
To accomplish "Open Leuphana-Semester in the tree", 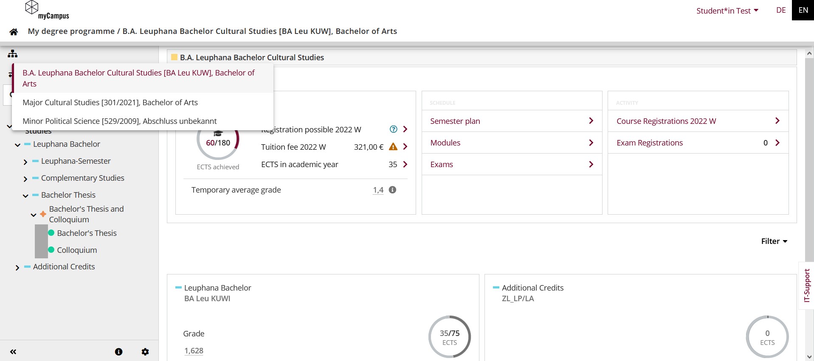I will click(76, 161).
